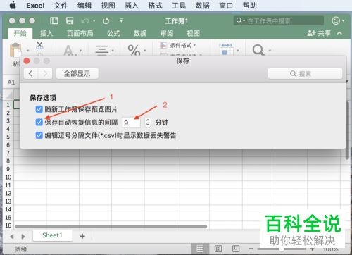Switch to the 插入 ribbon tab
This screenshot has width=352, height=255.
coord(46,33)
